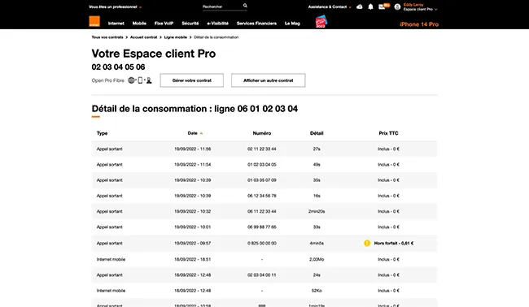Screen dimensions: 529x307
Task: Click the 27s duration cell
Action: click(317, 149)
